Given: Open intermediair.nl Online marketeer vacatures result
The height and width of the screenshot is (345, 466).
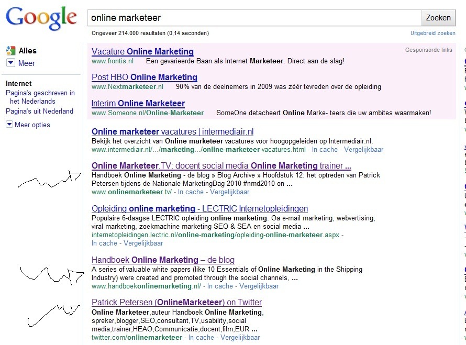Looking at the screenshot, I should (172, 131).
